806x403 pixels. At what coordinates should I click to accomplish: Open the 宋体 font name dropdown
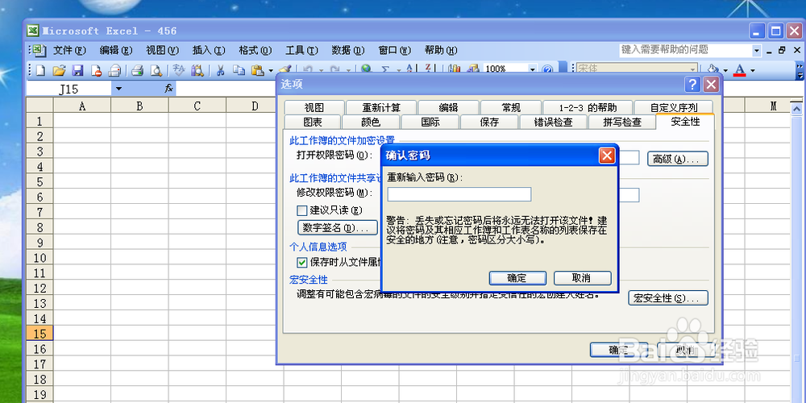[693, 69]
